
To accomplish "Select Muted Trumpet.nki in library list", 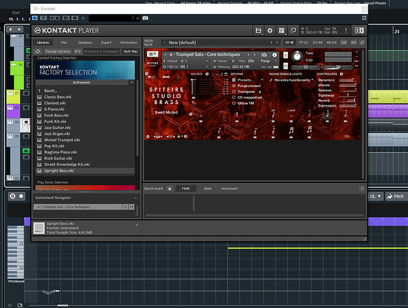I will tap(85, 140).
